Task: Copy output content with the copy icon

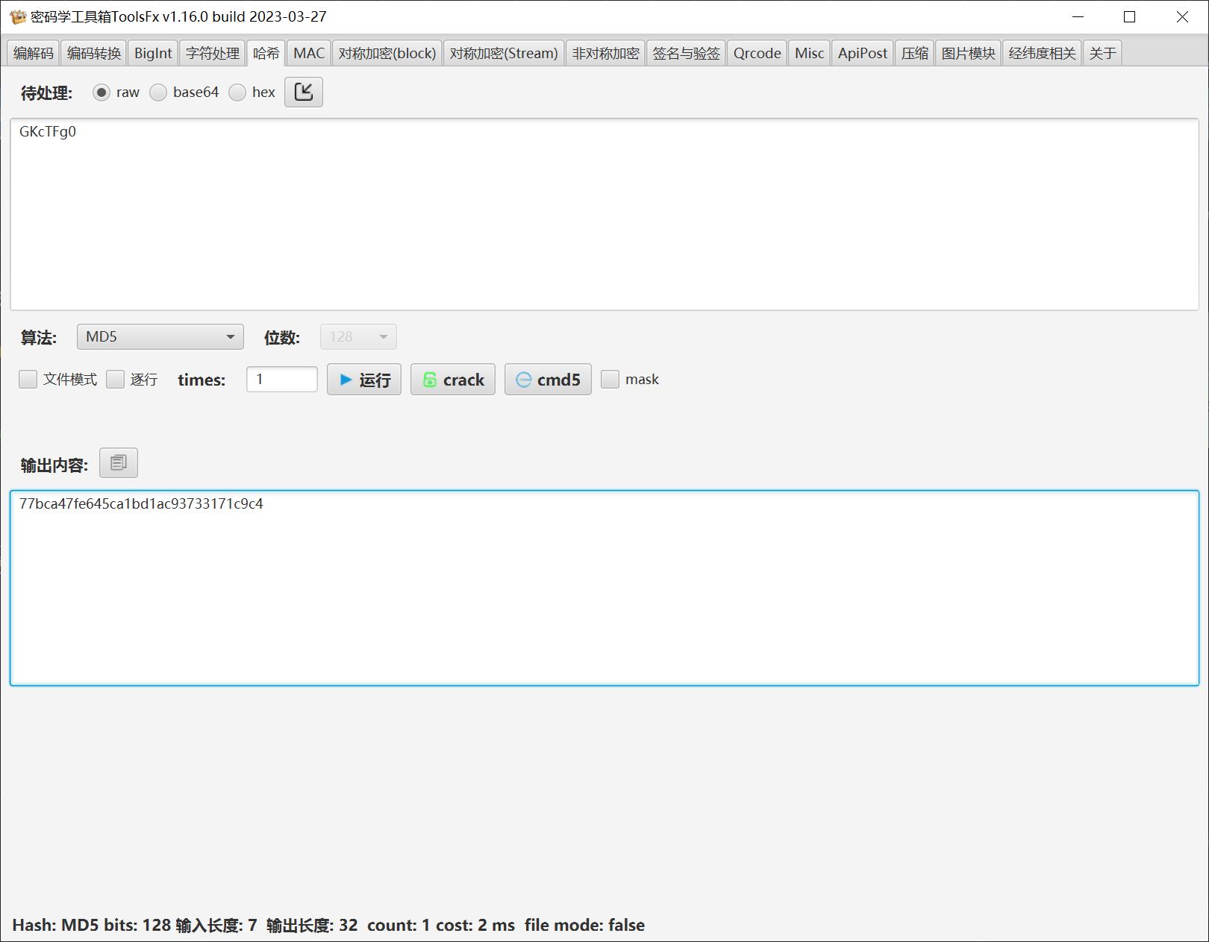Action: [119, 463]
